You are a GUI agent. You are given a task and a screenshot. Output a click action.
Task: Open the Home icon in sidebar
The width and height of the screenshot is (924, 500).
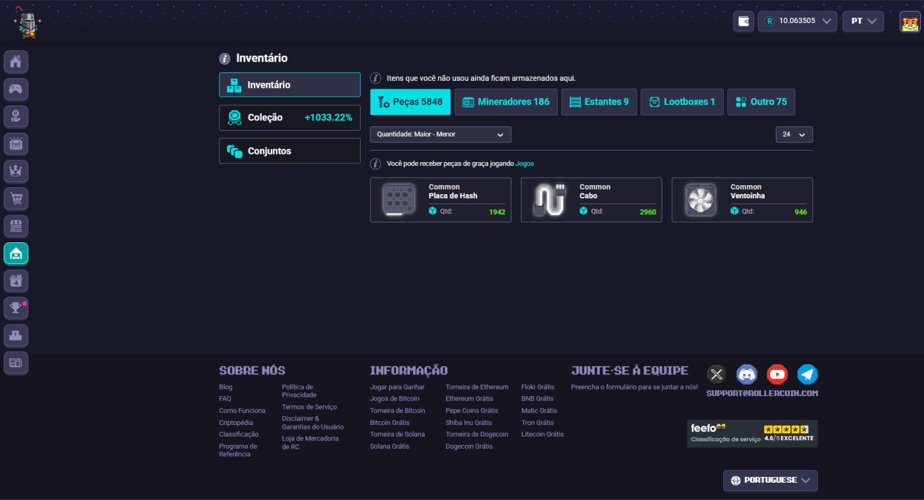tap(16, 62)
